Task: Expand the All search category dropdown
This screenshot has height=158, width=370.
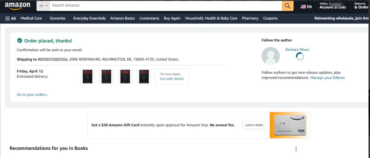Action: coord(43,6)
